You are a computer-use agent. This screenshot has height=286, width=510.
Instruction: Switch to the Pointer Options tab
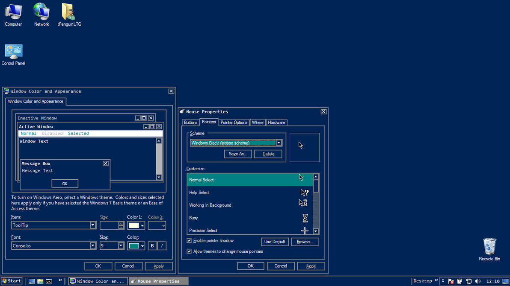pos(234,122)
